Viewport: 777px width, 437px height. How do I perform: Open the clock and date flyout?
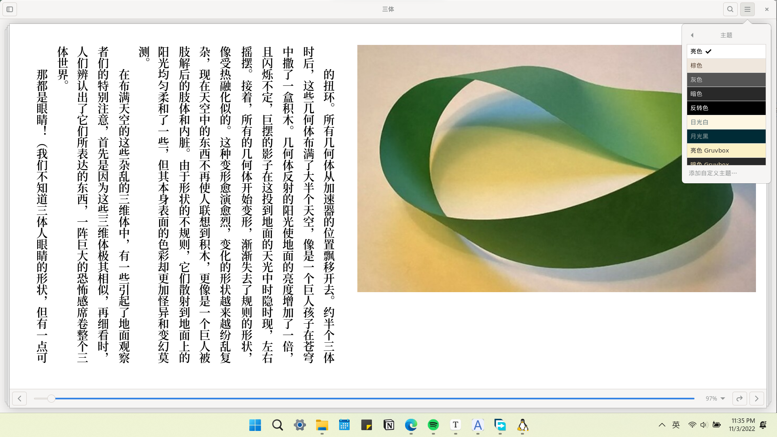(742, 425)
